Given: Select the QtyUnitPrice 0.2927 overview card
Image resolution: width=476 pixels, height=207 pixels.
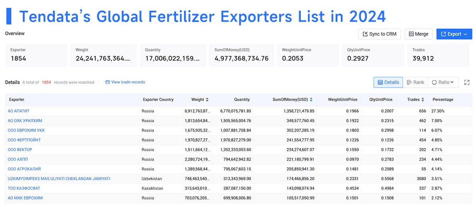Looking at the screenshot, I should tap(373, 55).
